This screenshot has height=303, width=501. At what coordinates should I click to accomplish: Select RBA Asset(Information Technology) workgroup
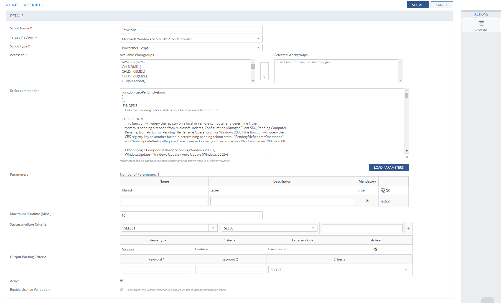click(303, 62)
